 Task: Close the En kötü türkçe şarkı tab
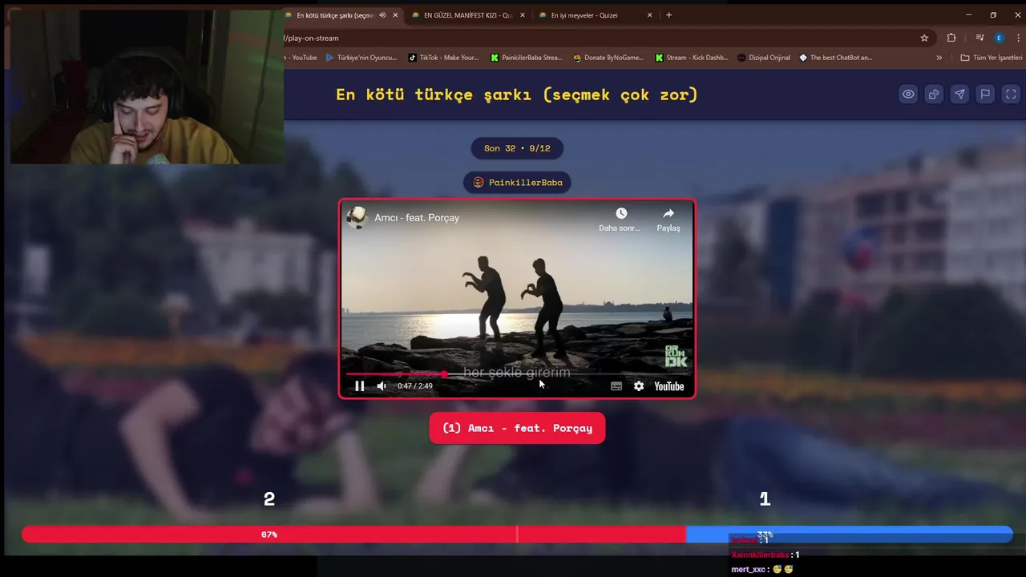[x=395, y=15]
